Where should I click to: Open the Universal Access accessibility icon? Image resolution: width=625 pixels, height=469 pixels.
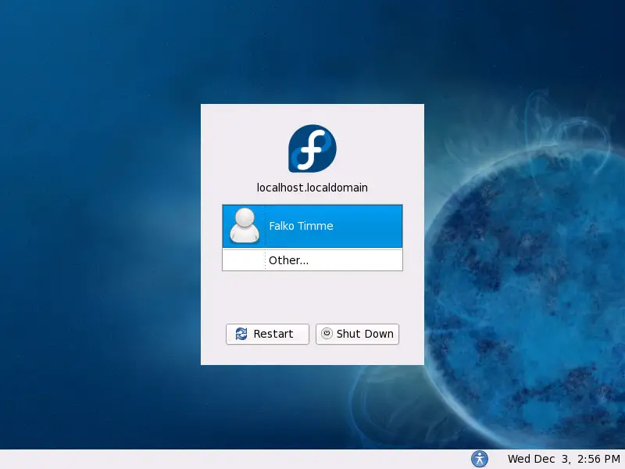480,459
